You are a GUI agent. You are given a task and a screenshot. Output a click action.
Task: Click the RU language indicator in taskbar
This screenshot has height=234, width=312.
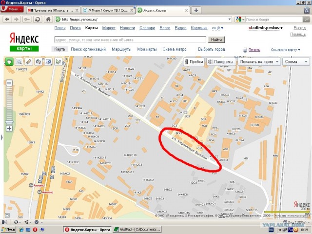tap(271, 230)
